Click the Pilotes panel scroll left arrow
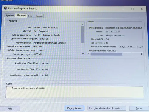 click(x=89, y=54)
